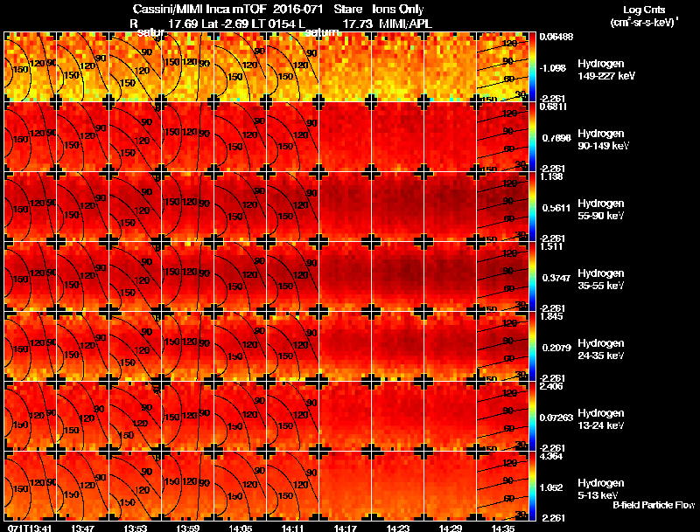This screenshot has width=700, height=532.
Task: Click the '14:29' time axis label
Action: click(451, 529)
